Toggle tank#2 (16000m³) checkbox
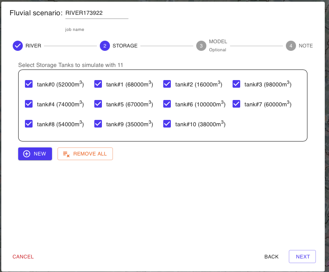This screenshot has width=329, height=272. [x=167, y=84]
